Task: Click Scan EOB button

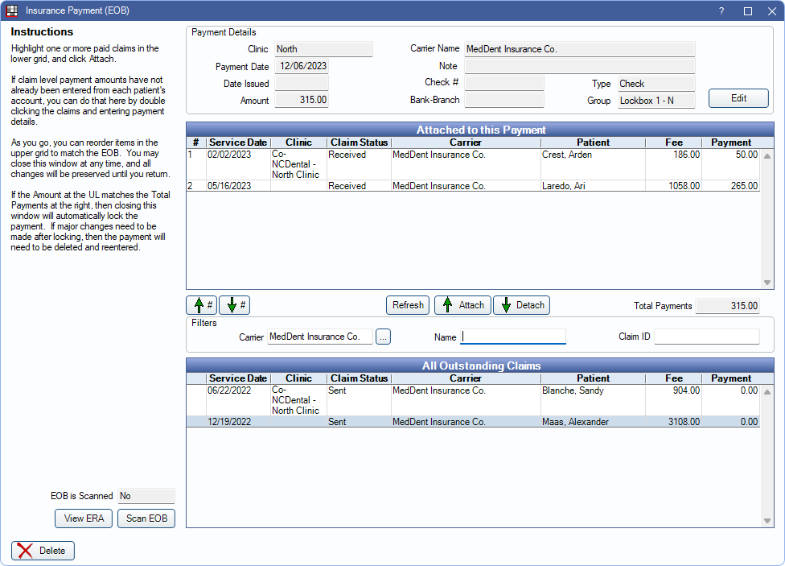Action: point(146,518)
